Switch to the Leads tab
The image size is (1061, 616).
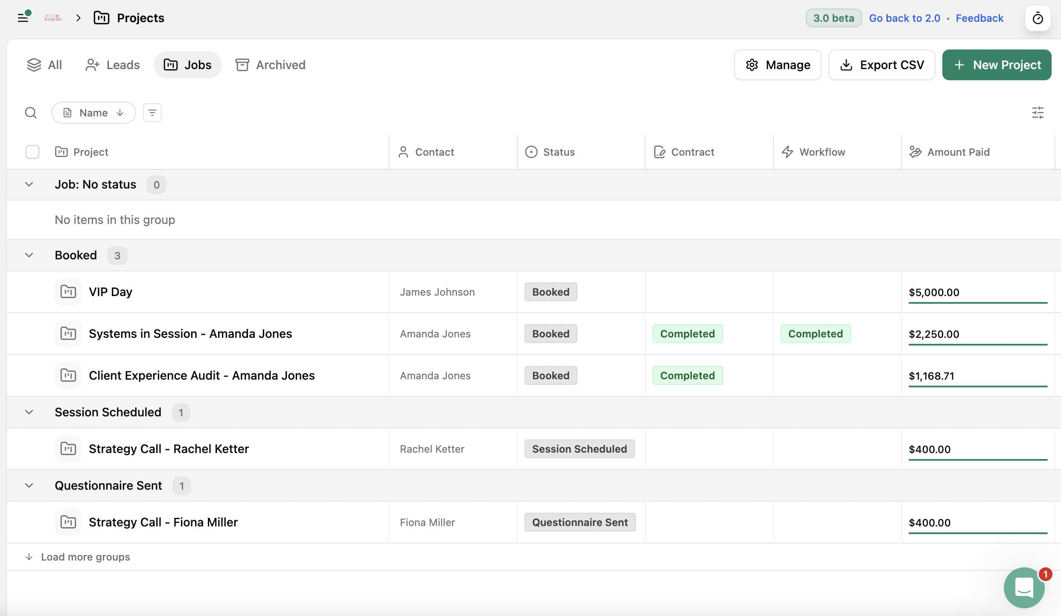(113, 65)
